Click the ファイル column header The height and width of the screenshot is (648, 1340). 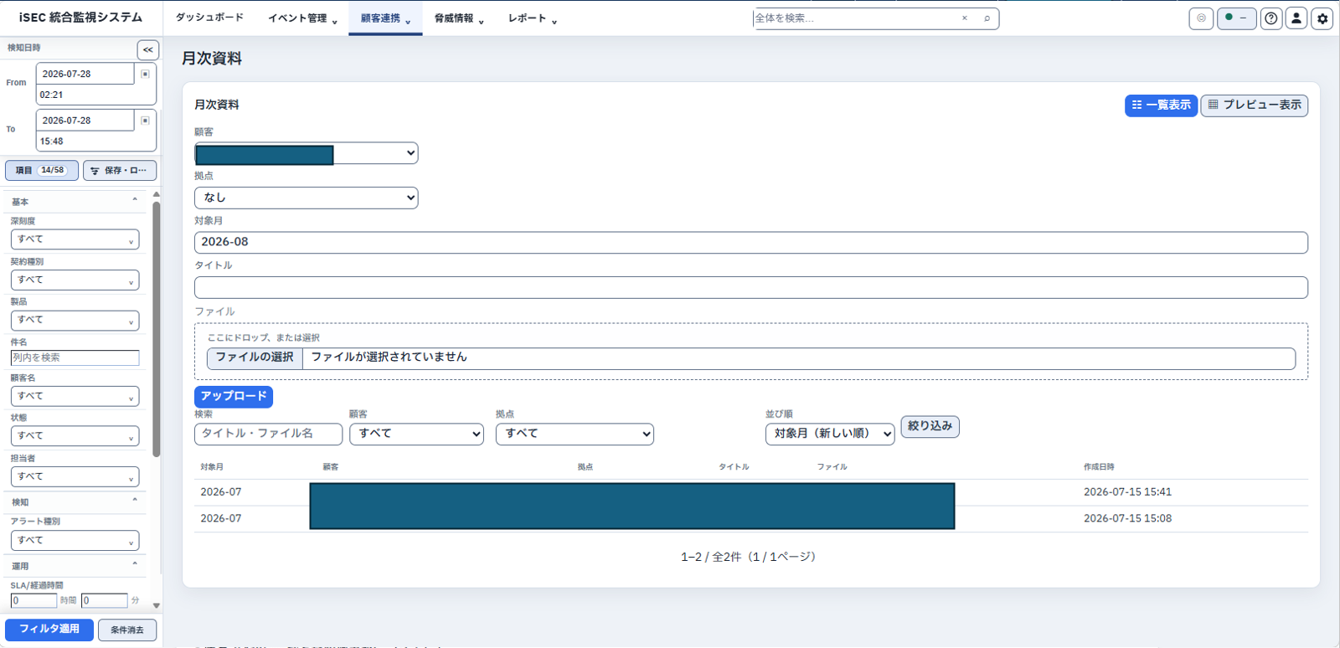[832, 467]
